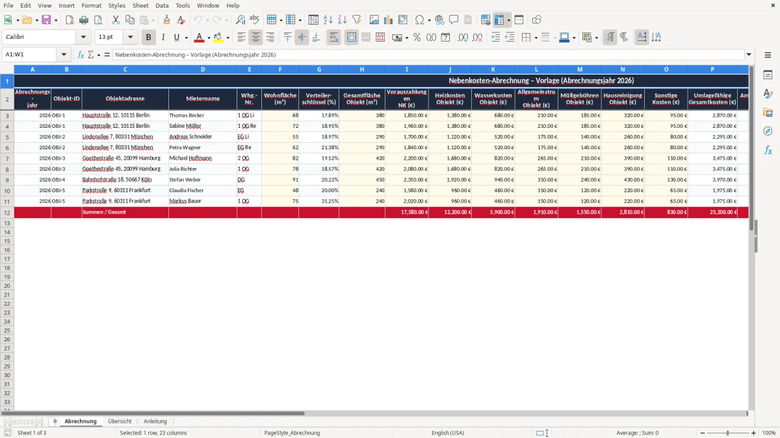
Task: Insert a chart
Action: 389,20
